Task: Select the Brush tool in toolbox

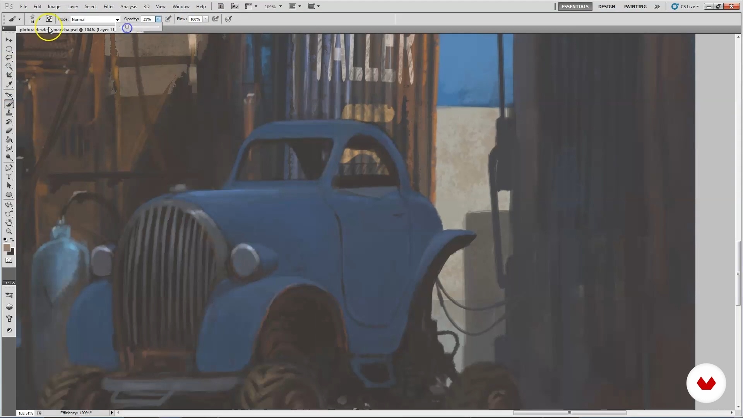Action: pyautogui.click(x=9, y=104)
